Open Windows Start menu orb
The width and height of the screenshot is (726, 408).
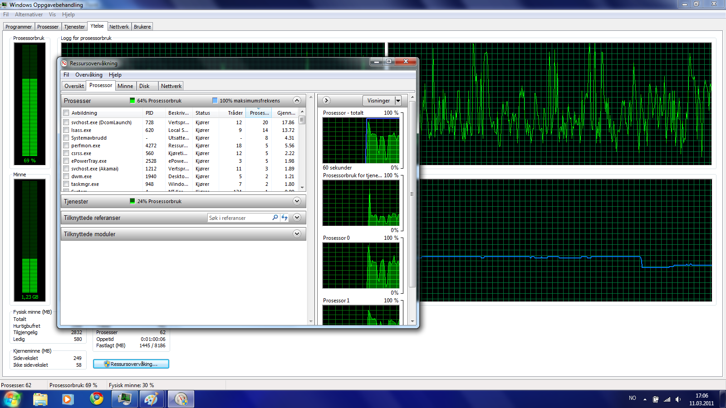tap(12, 399)
